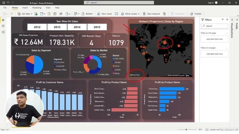Viewport: 239px width, 134px height.
Task: Switch to Model view in left sidebar
Action: (3, 32)
